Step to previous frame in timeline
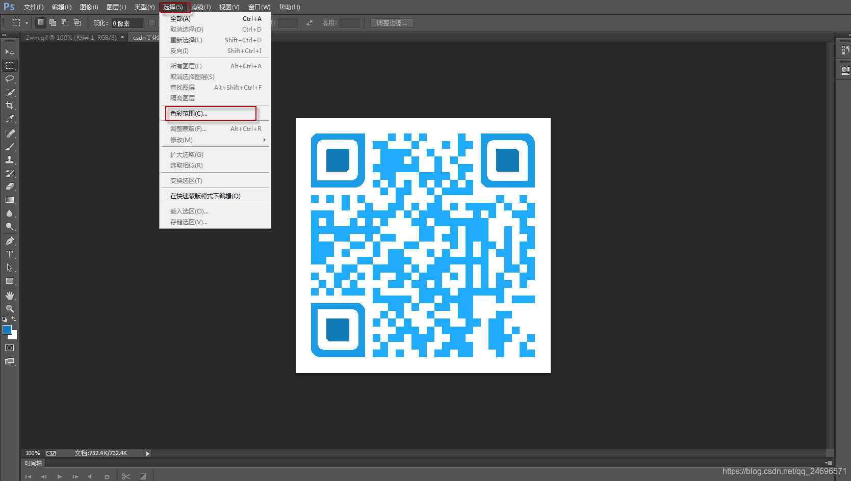This screenshot has width=851, height=481. tap(44, 476)
